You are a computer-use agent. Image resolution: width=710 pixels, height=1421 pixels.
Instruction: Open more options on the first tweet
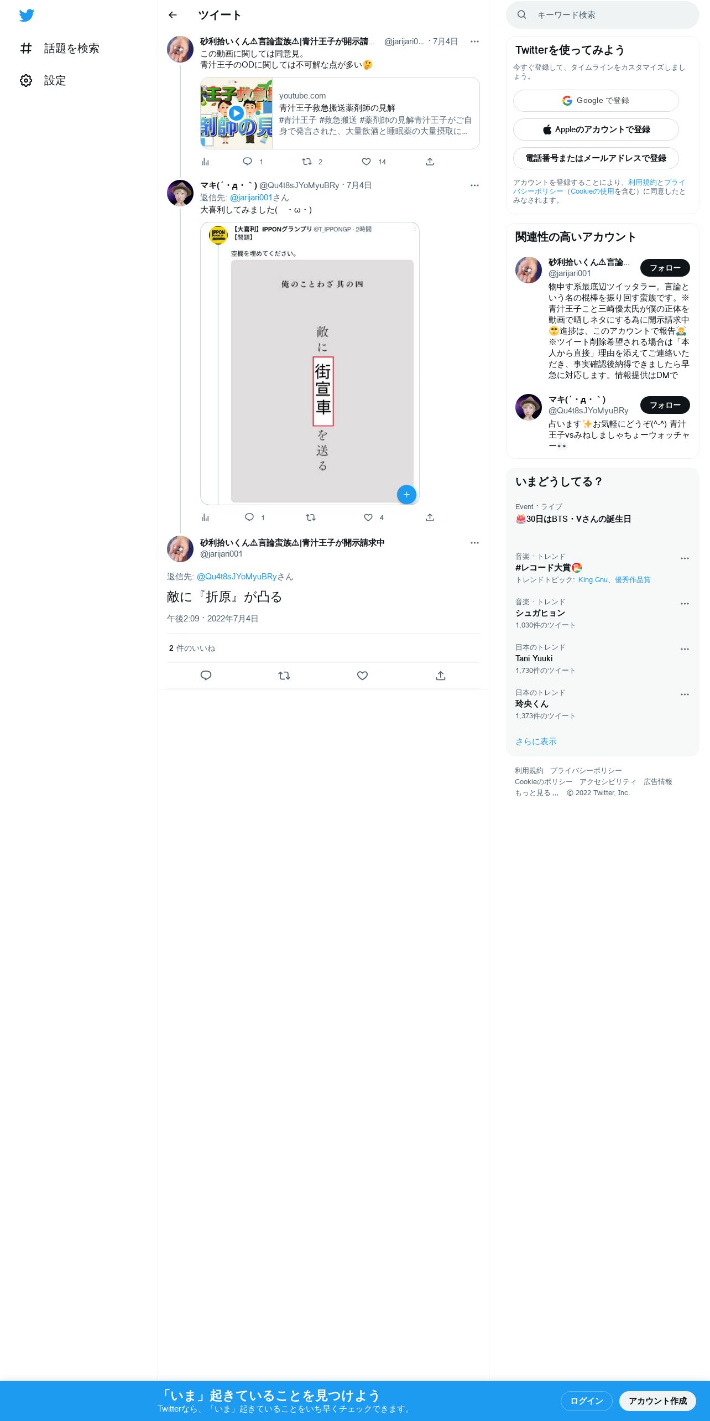(x=474, y=42)
